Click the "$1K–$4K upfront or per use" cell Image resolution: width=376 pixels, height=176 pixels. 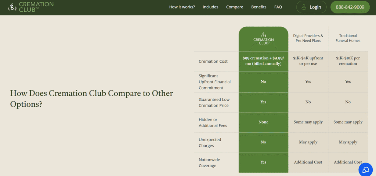pos(308,61)
